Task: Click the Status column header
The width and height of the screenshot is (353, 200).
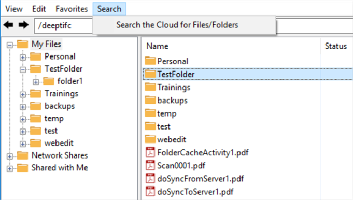Action: (336, 46)
